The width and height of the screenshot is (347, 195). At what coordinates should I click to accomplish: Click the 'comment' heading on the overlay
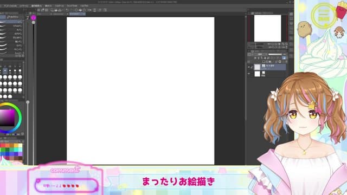tap(65, 170)
